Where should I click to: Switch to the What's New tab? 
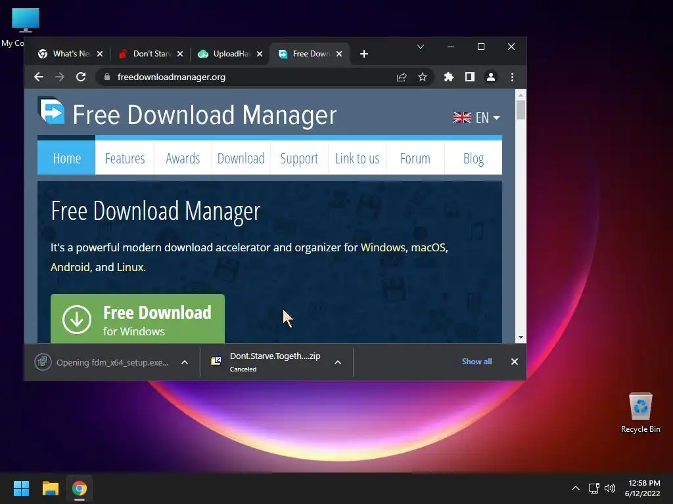[64, 54]
